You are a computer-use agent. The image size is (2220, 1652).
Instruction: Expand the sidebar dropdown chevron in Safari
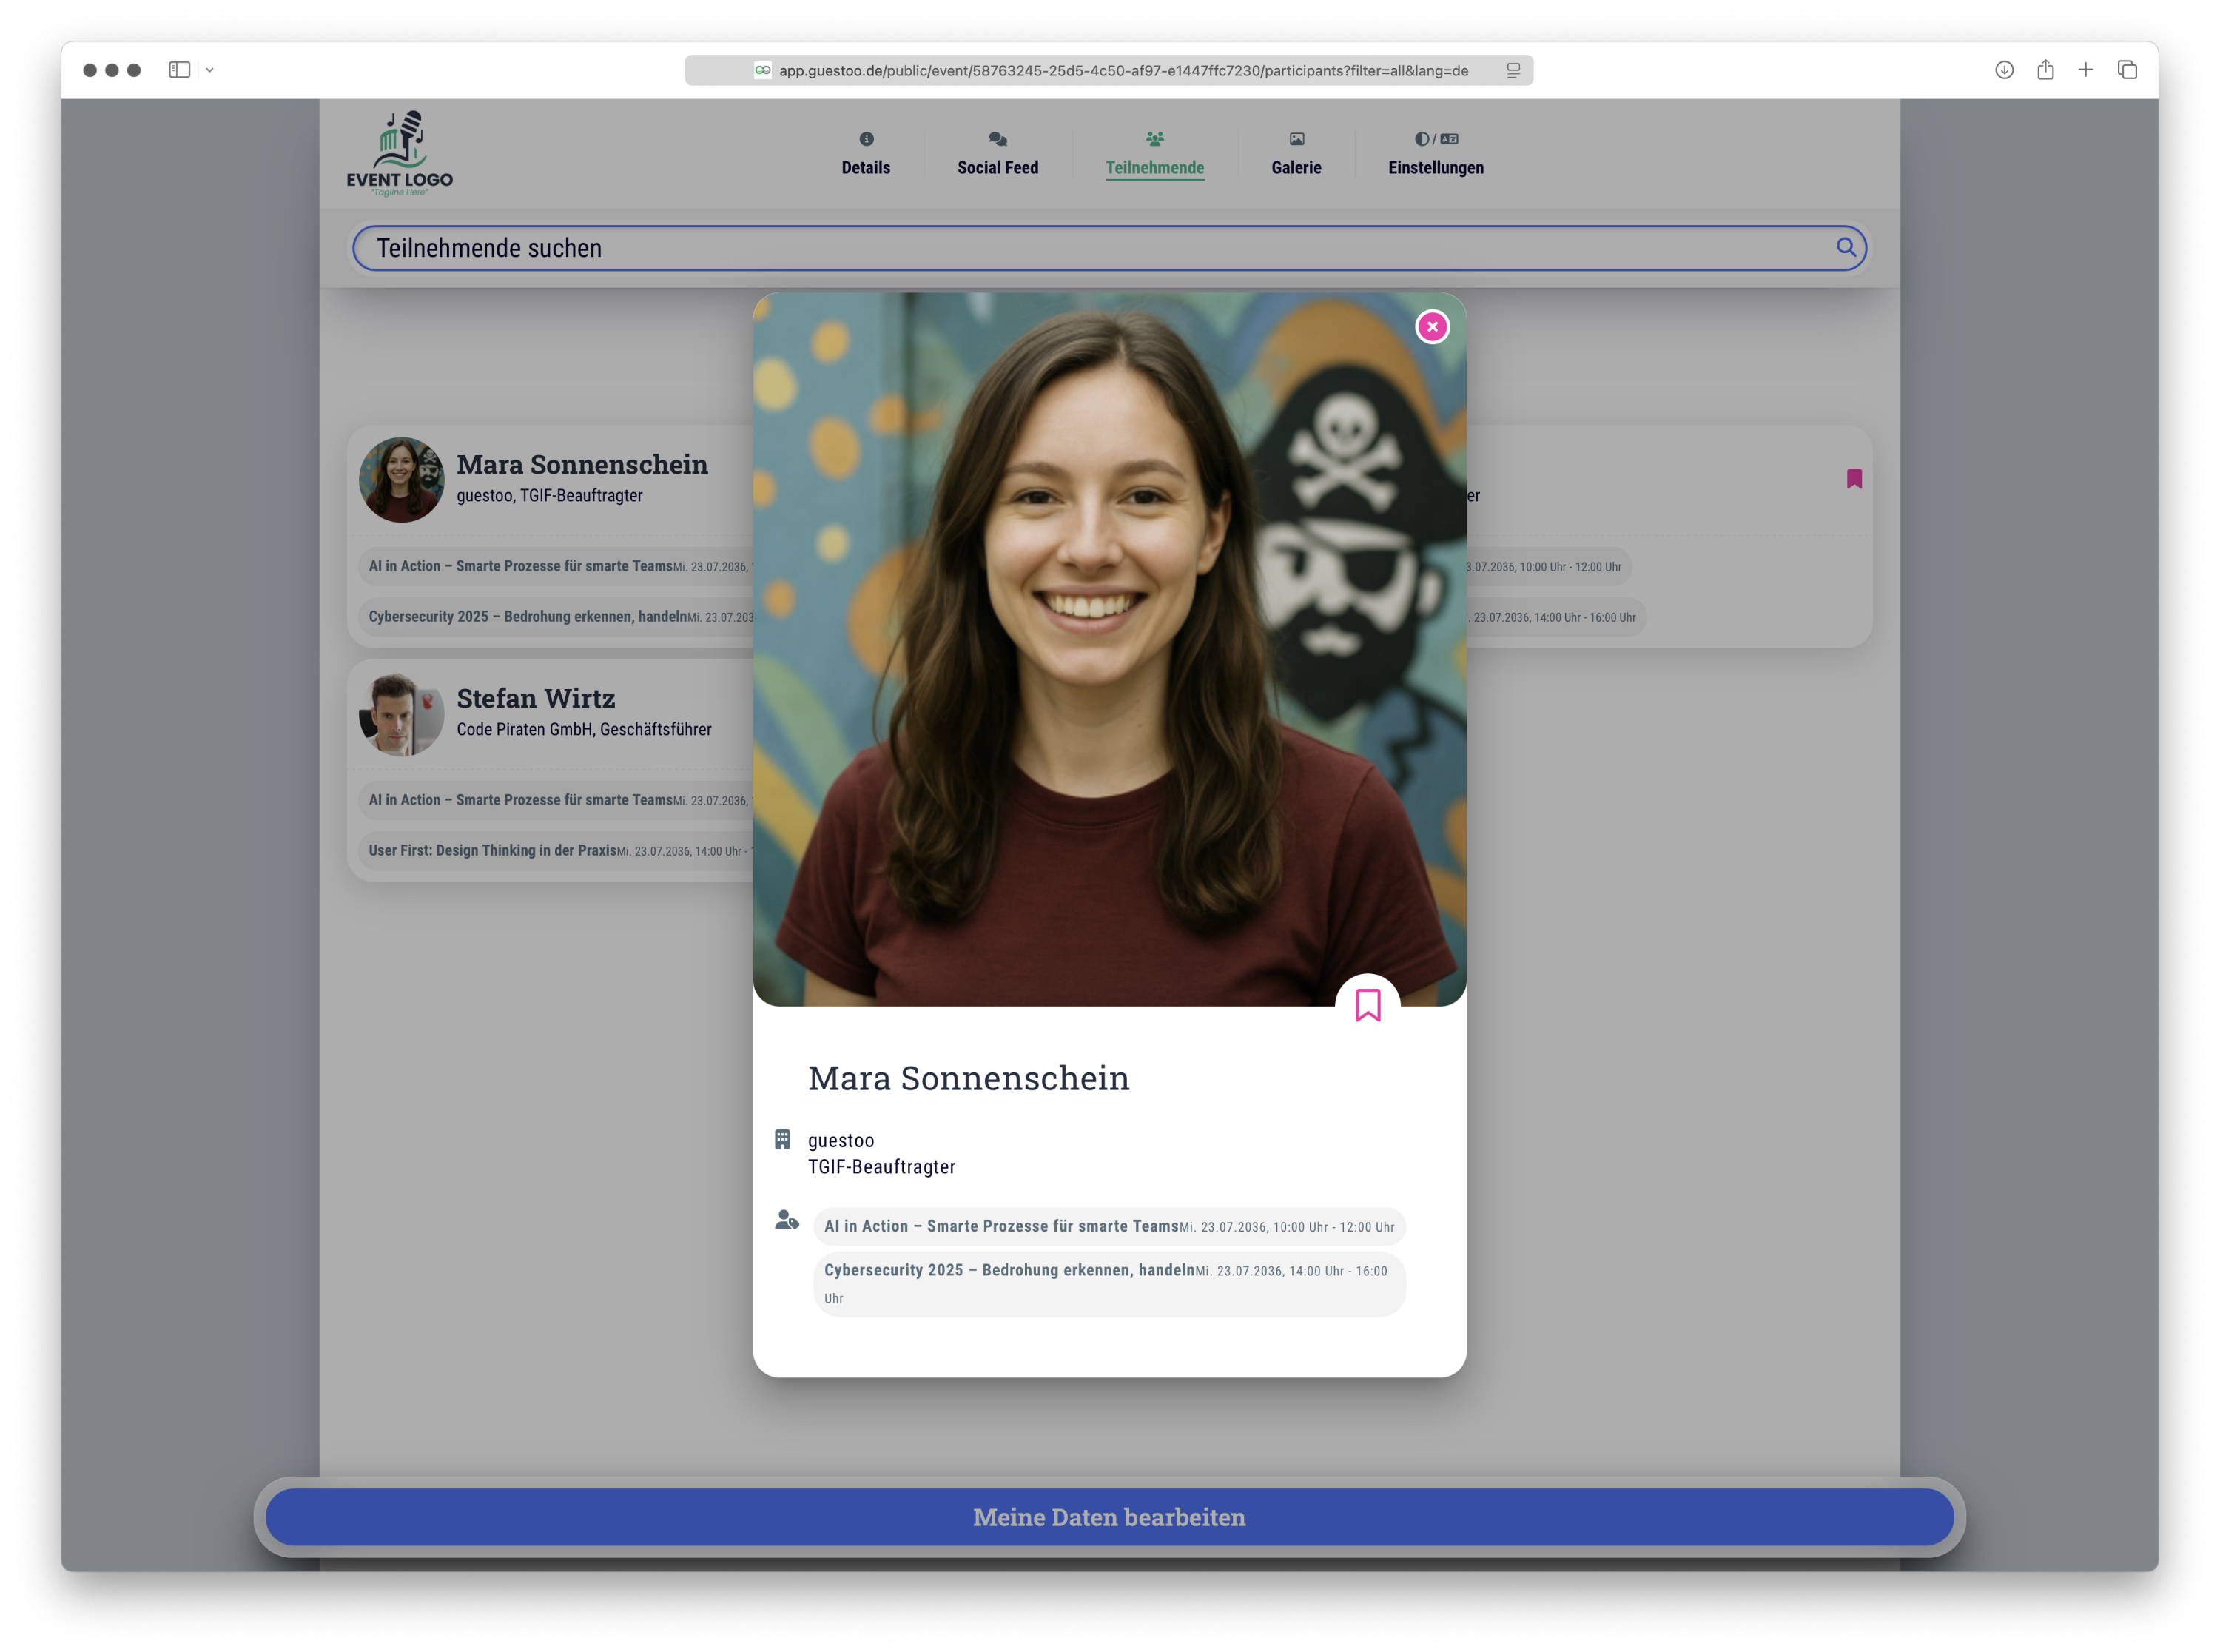click(210, 70)
